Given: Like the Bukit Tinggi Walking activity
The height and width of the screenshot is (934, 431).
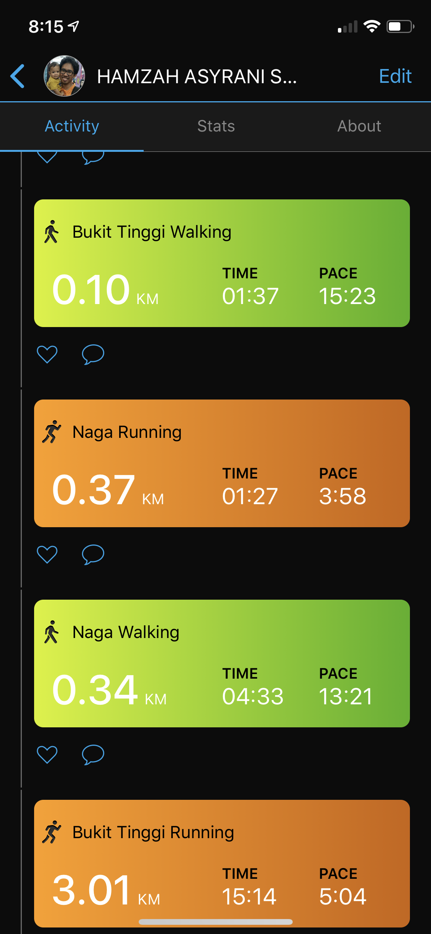Looking at the screenshot, I should pyautogui.click(x=47, y=354).
